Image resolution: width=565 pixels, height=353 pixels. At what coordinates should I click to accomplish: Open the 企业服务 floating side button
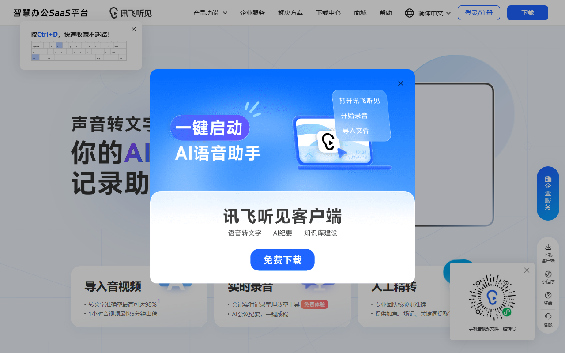pyautogui.click(x=548, y=193)
